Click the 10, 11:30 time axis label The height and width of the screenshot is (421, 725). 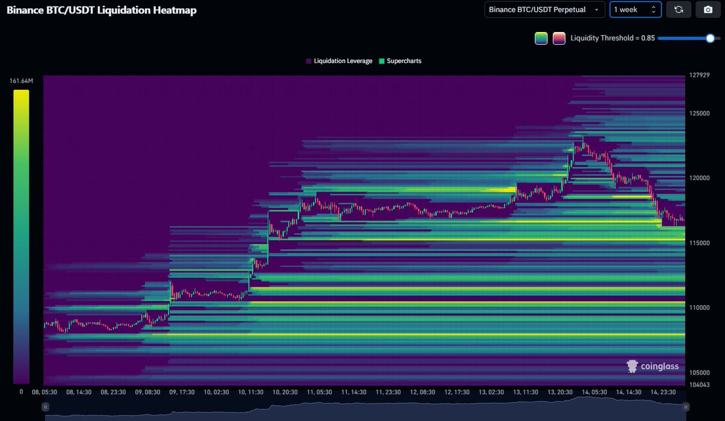250,392
